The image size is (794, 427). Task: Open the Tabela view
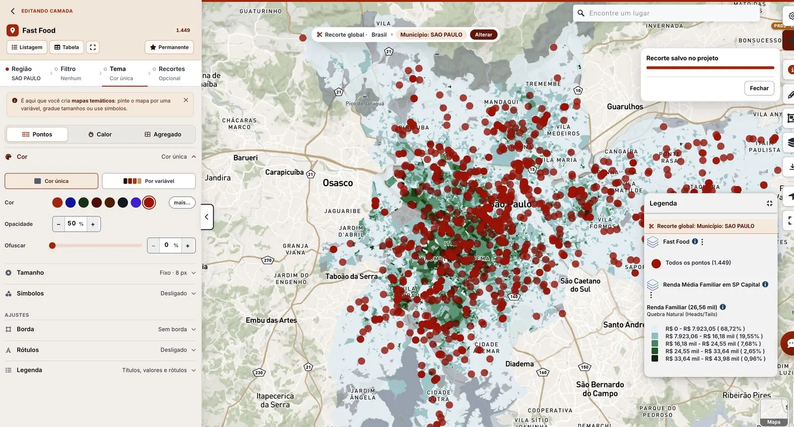pos(66,47)
